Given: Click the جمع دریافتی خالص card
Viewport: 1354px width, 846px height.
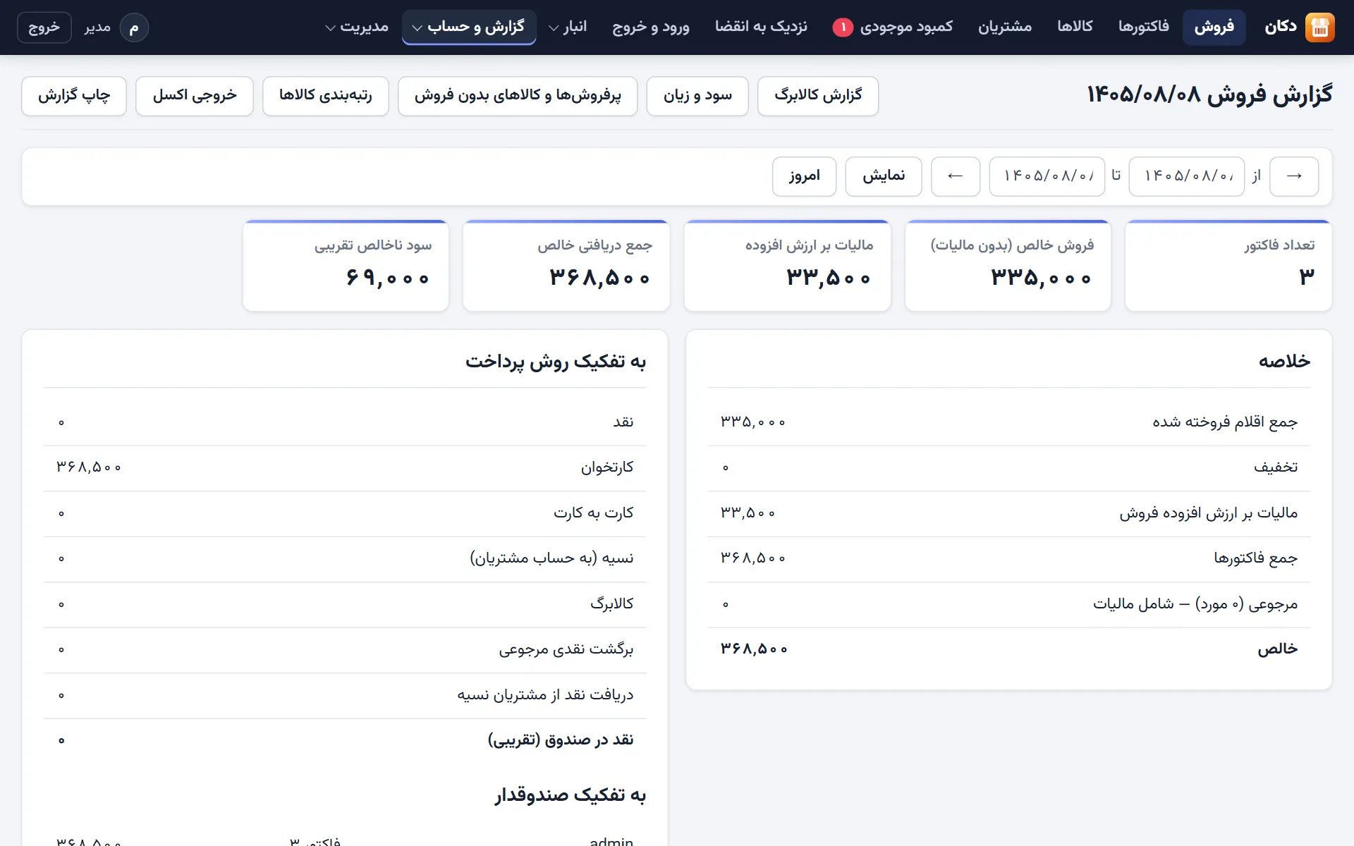Looking at the screenshot, I should point(566,266).
